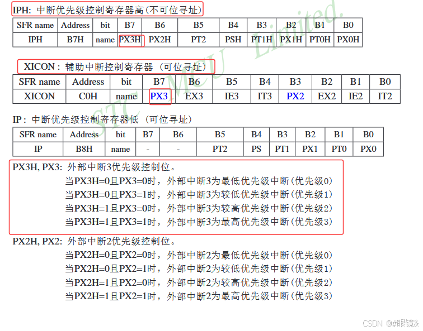
Task: Click the PX0H bit cell
Action: 348,40
